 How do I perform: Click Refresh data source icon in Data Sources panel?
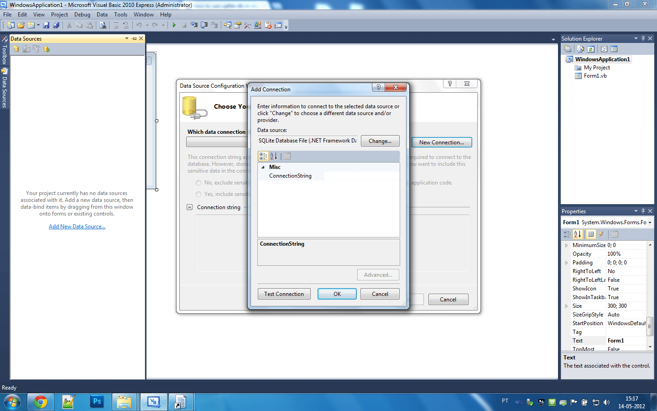tap(47, 49)
